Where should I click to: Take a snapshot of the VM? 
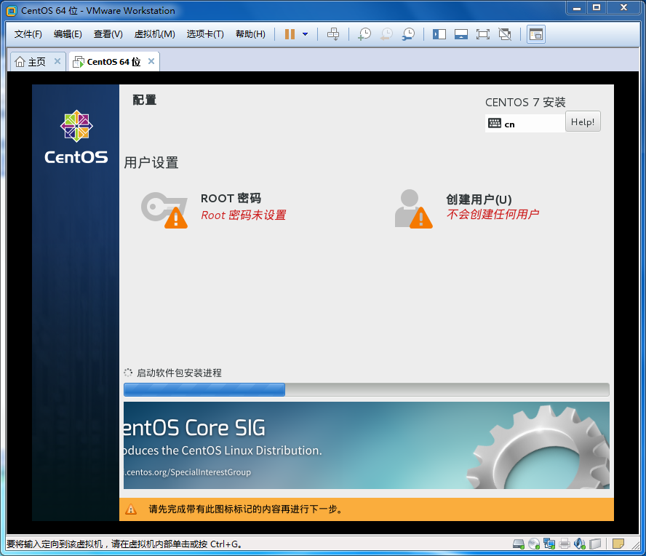click(364, 34)
